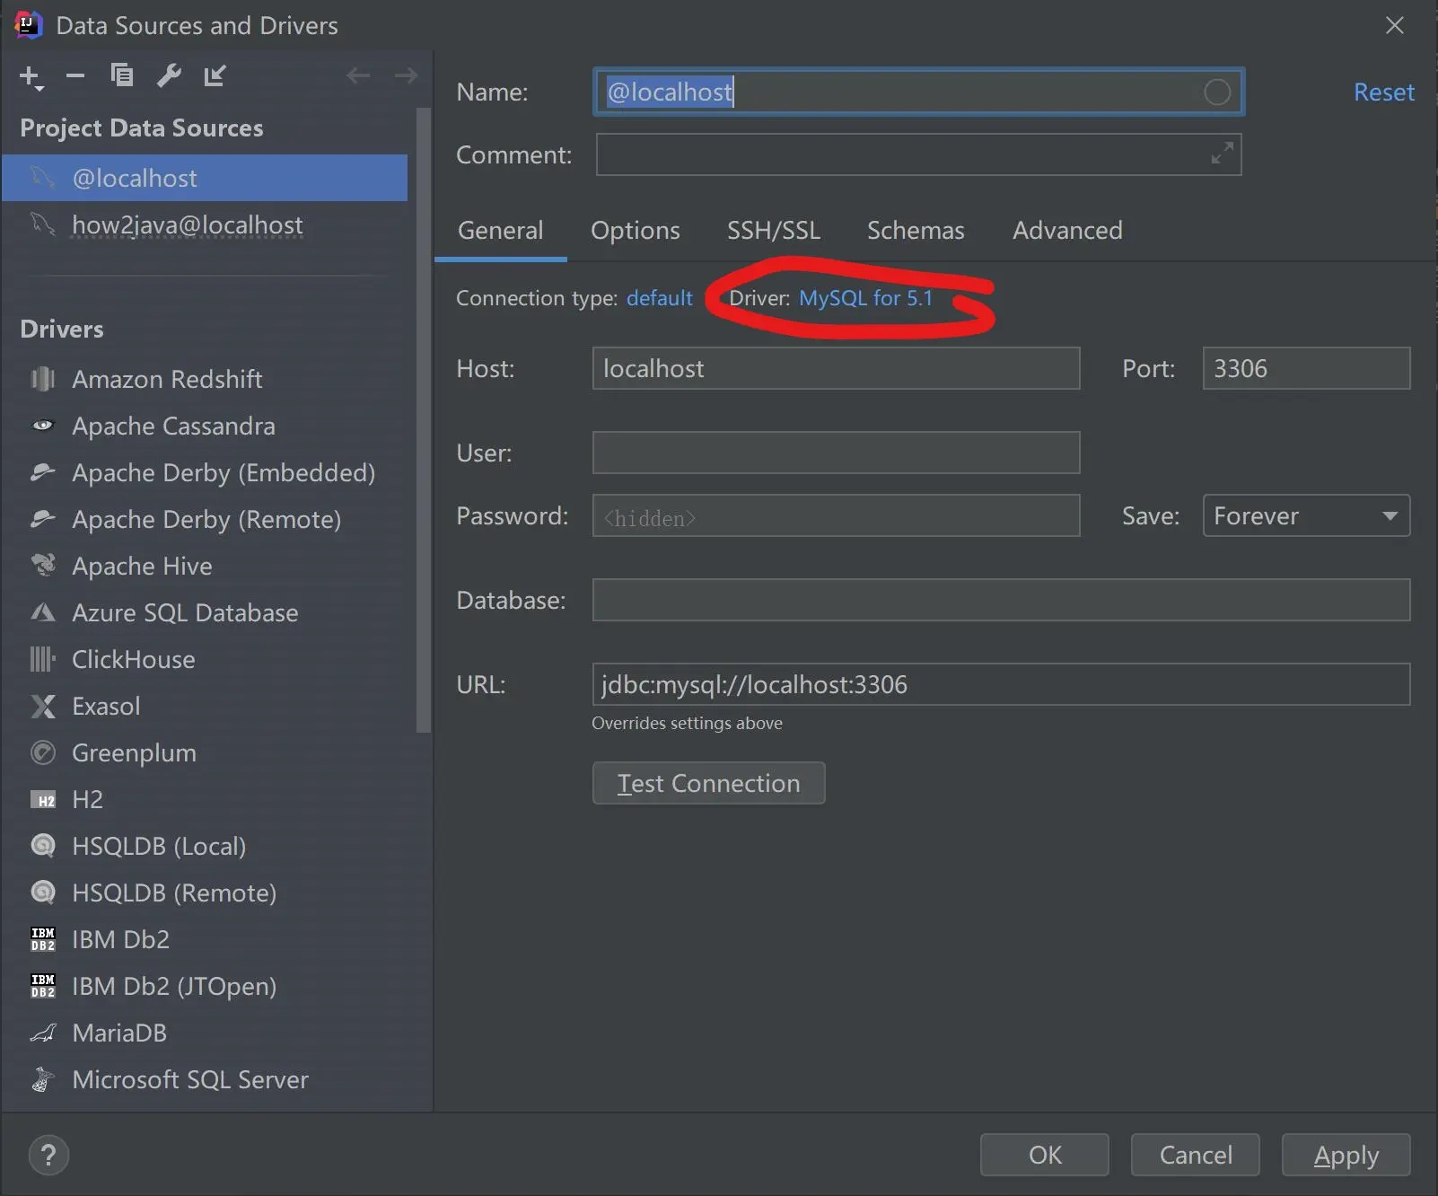Click the Port field showing 3306

[x=1306, y=368]
